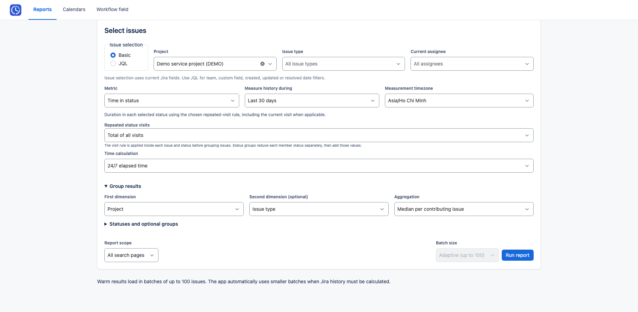This screenshot has height=312, width=638.
Task: Open the Repeated status visits dropdown
Action: point(319,135)
